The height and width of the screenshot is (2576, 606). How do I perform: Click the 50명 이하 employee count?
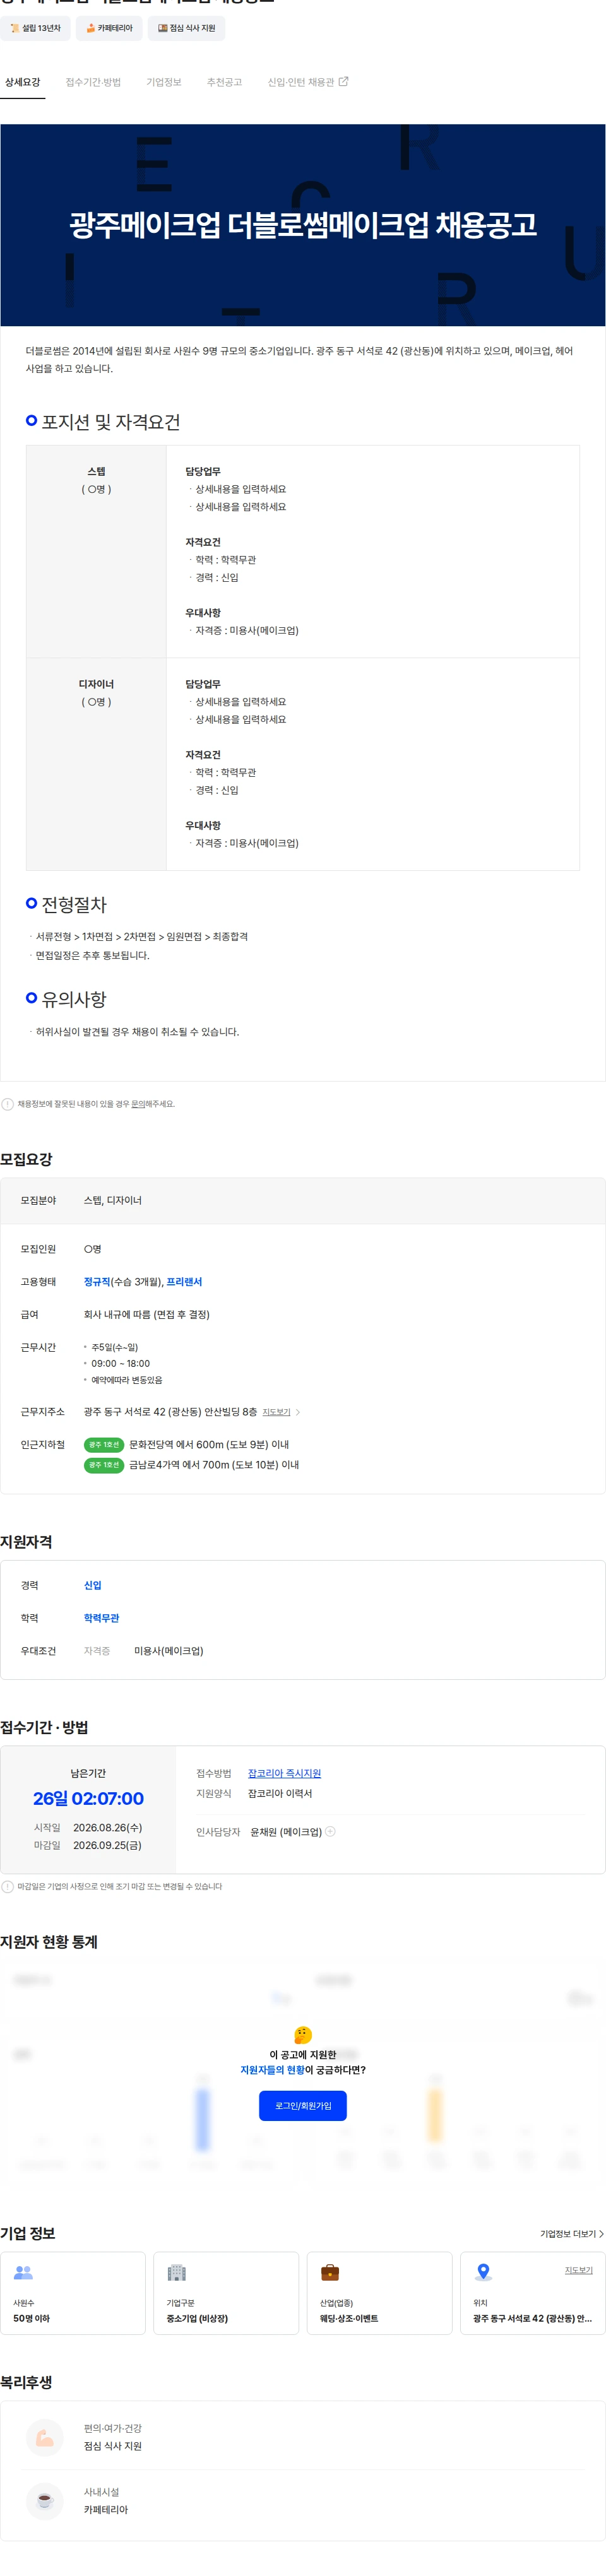(31, 2319)
